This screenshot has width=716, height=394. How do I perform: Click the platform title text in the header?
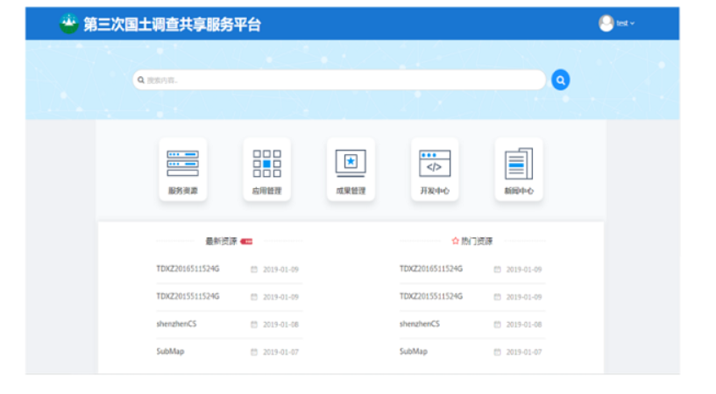pos(172,25)
